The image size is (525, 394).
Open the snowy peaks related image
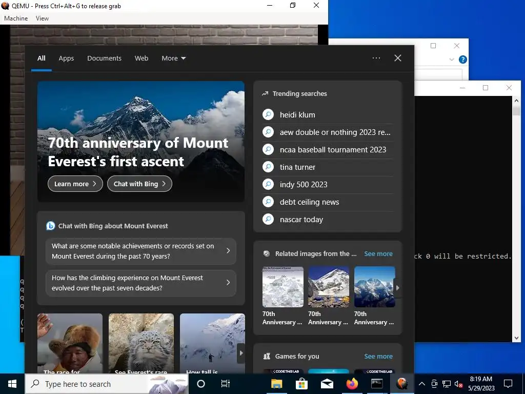coord(374,287)
